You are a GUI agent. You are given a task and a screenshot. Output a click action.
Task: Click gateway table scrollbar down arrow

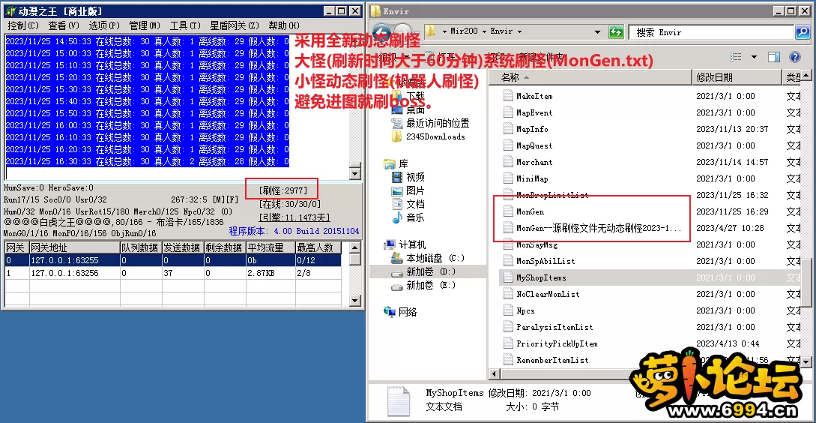[355, 300]
